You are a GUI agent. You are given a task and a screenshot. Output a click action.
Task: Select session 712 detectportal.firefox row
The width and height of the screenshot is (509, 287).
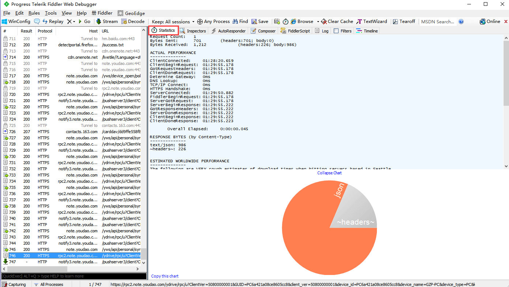point(71,45)
